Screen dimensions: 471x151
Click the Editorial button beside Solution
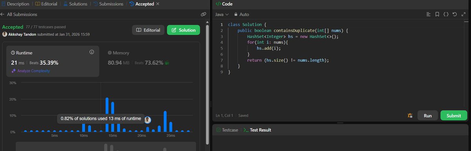[x=148, y=30]
